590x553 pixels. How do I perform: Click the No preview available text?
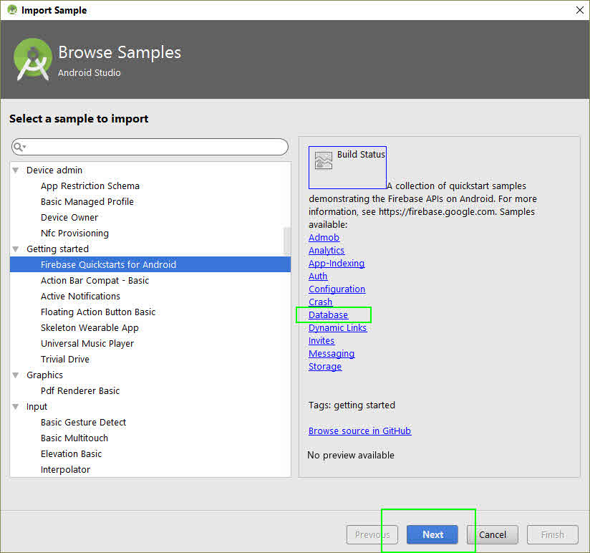[x=351, y=455]
